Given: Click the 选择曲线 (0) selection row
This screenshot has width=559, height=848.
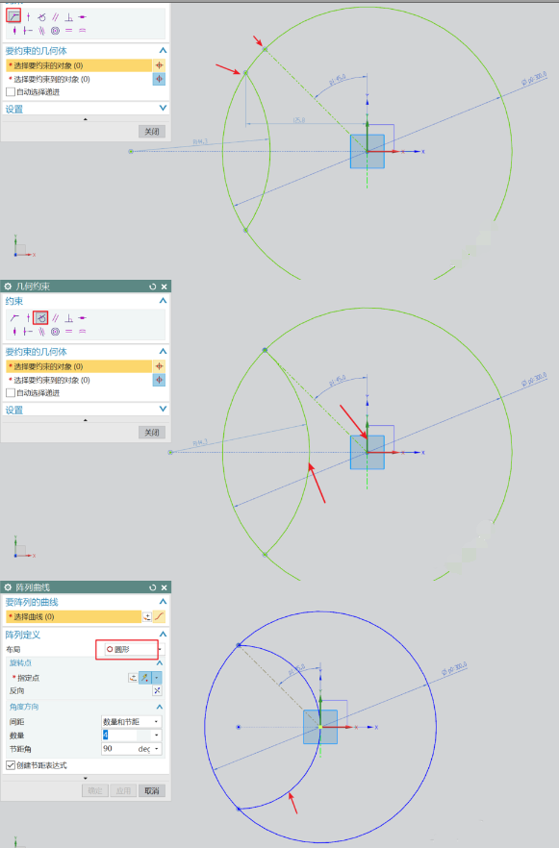Looking at the screenshot, I should [x=73, y=616].
